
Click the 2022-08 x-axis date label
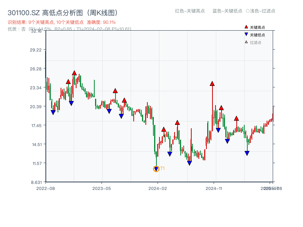tap(45, 188)
